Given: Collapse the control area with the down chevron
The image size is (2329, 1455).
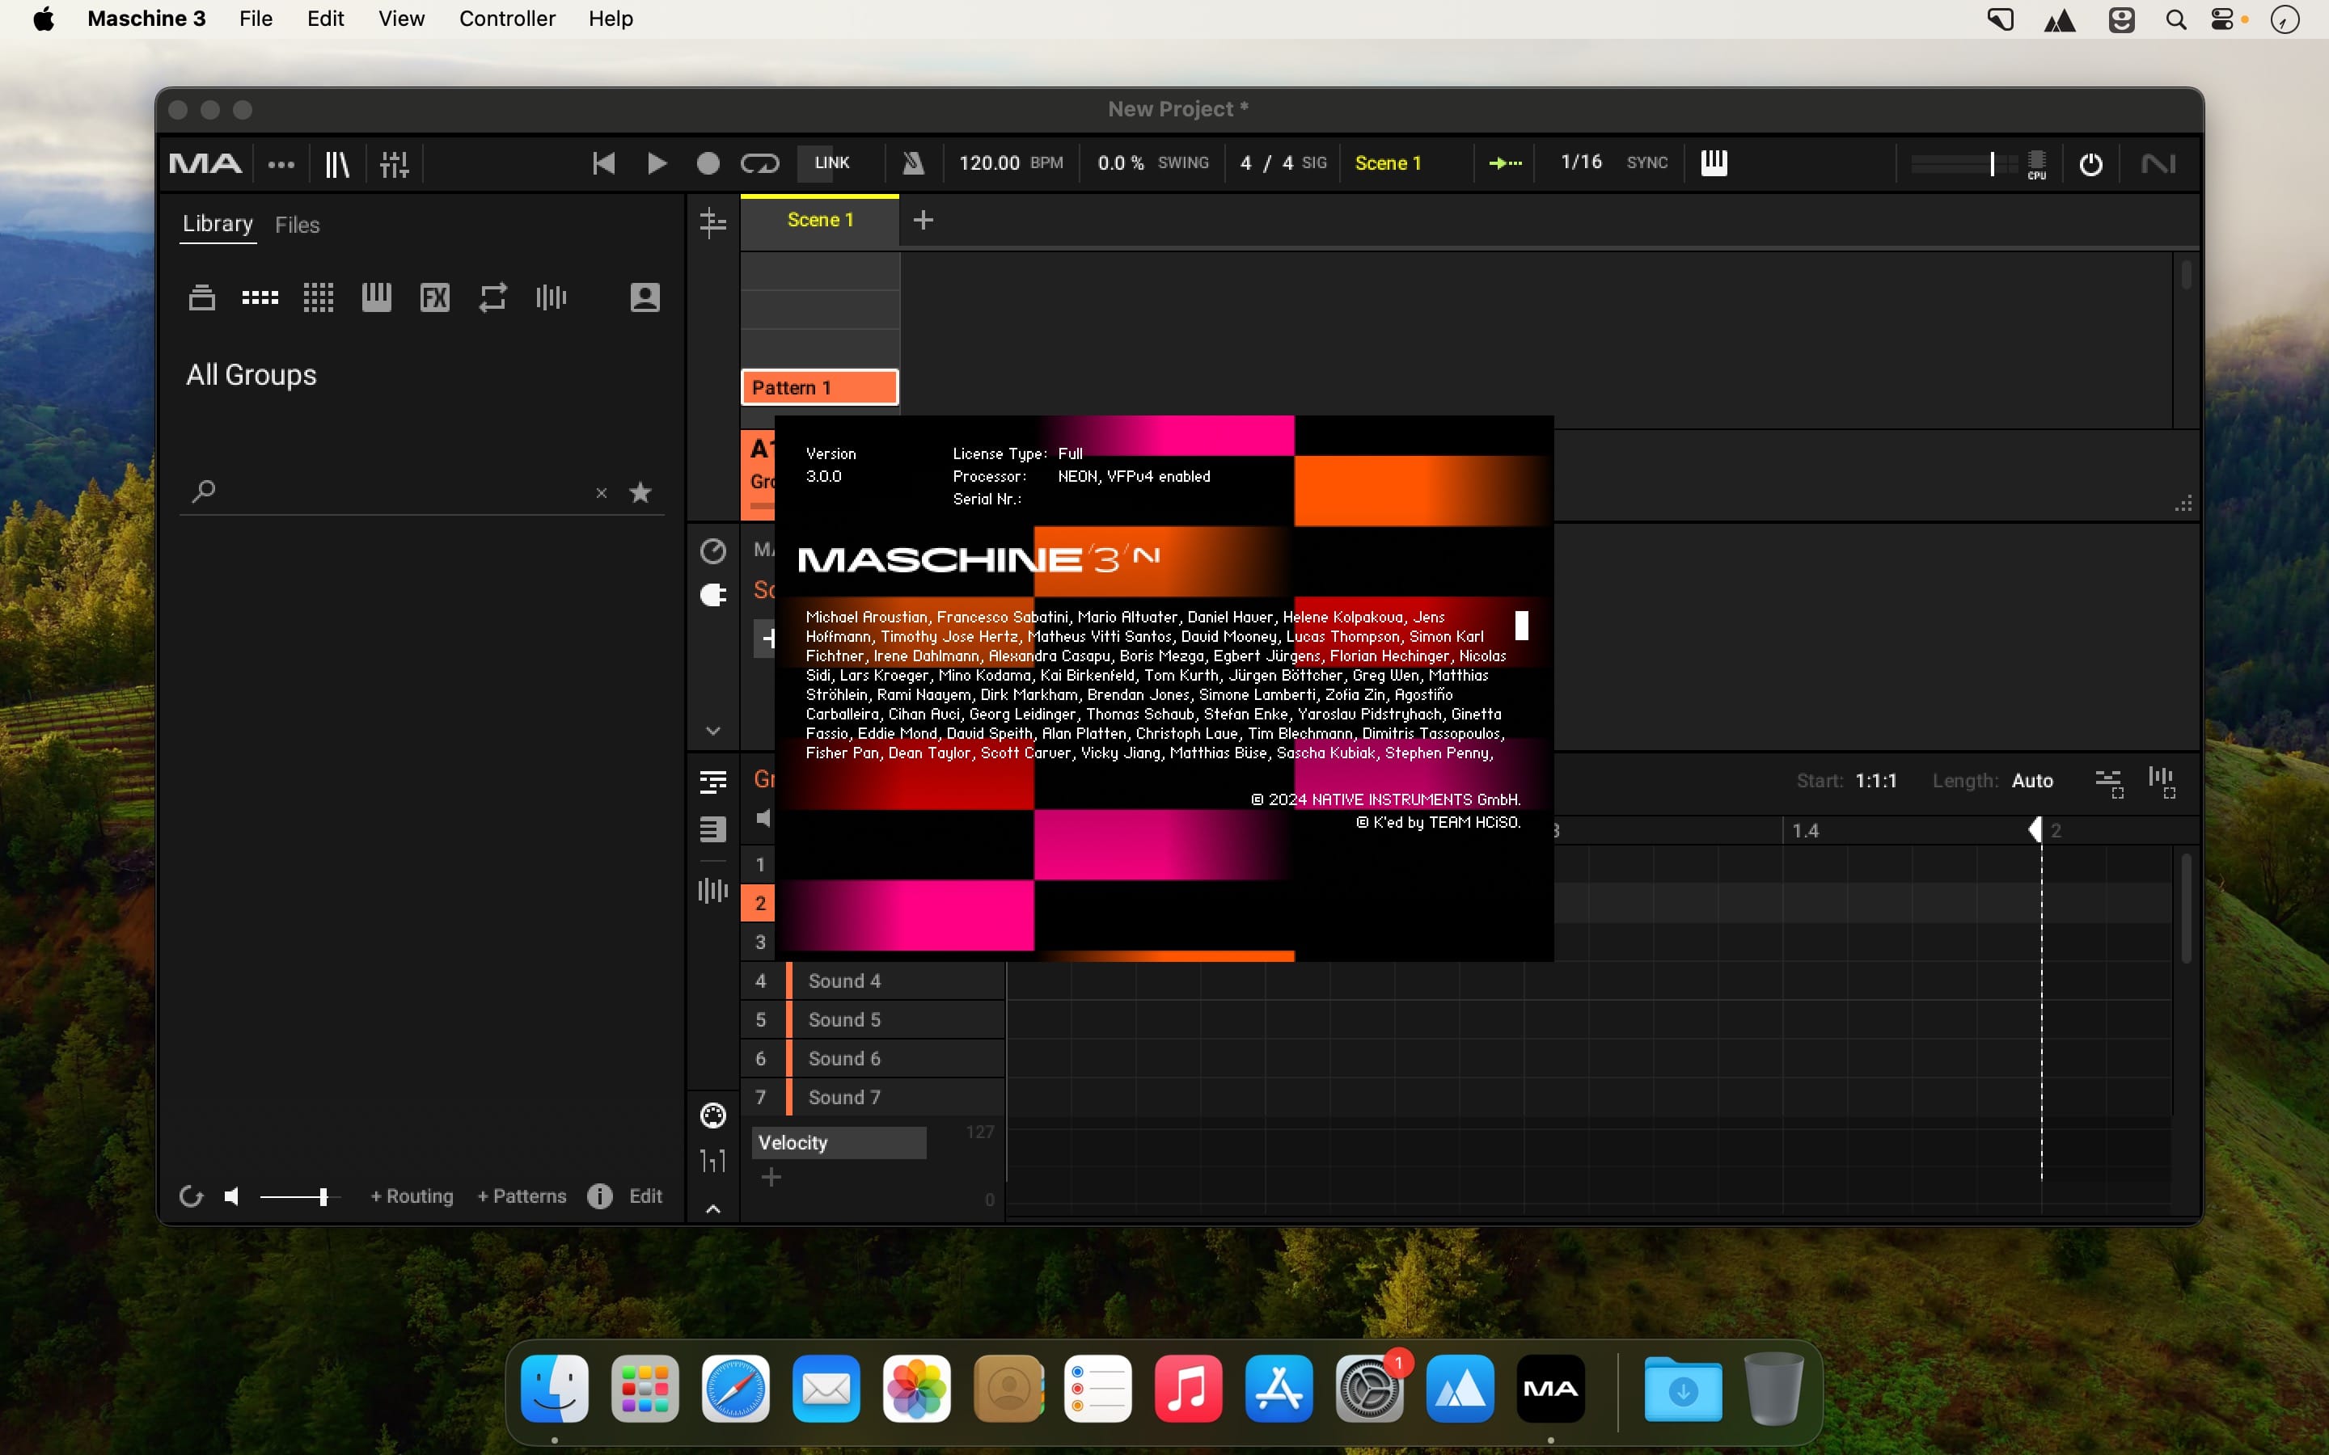Looking at the screenshot, I should click(713, 732).
